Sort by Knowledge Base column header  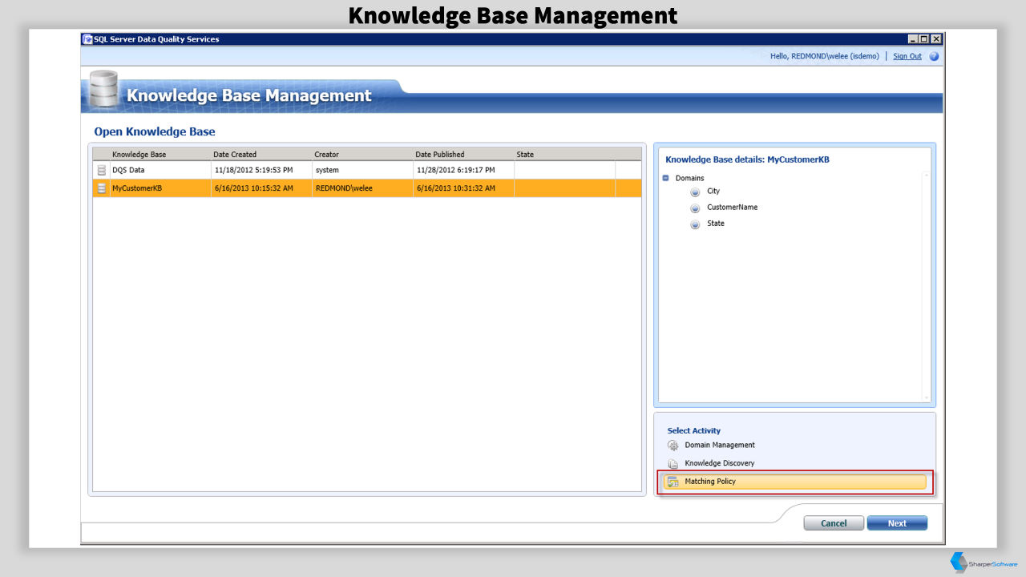(139, 155)
